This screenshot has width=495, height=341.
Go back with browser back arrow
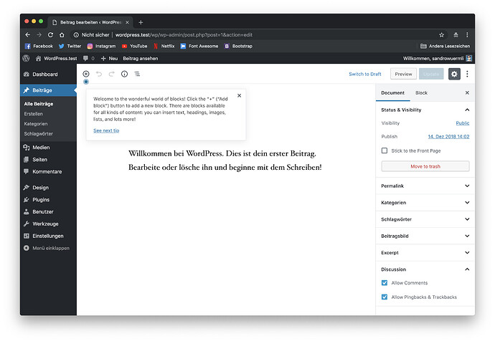coord(28,34)
